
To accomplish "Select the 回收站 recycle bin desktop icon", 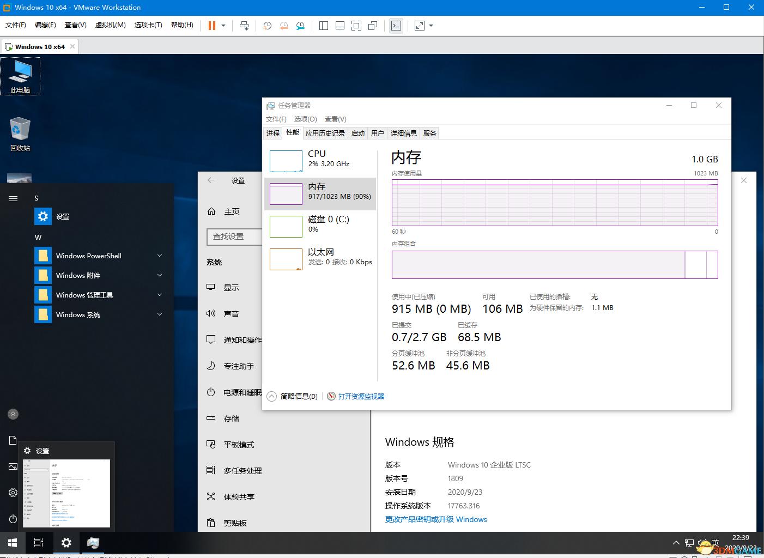I will [x=20, y=134].
